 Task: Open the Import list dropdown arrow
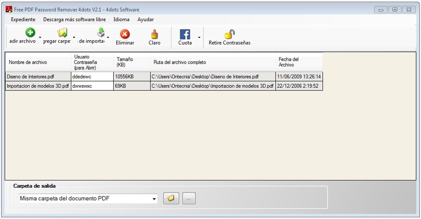[x=108, y=37]
